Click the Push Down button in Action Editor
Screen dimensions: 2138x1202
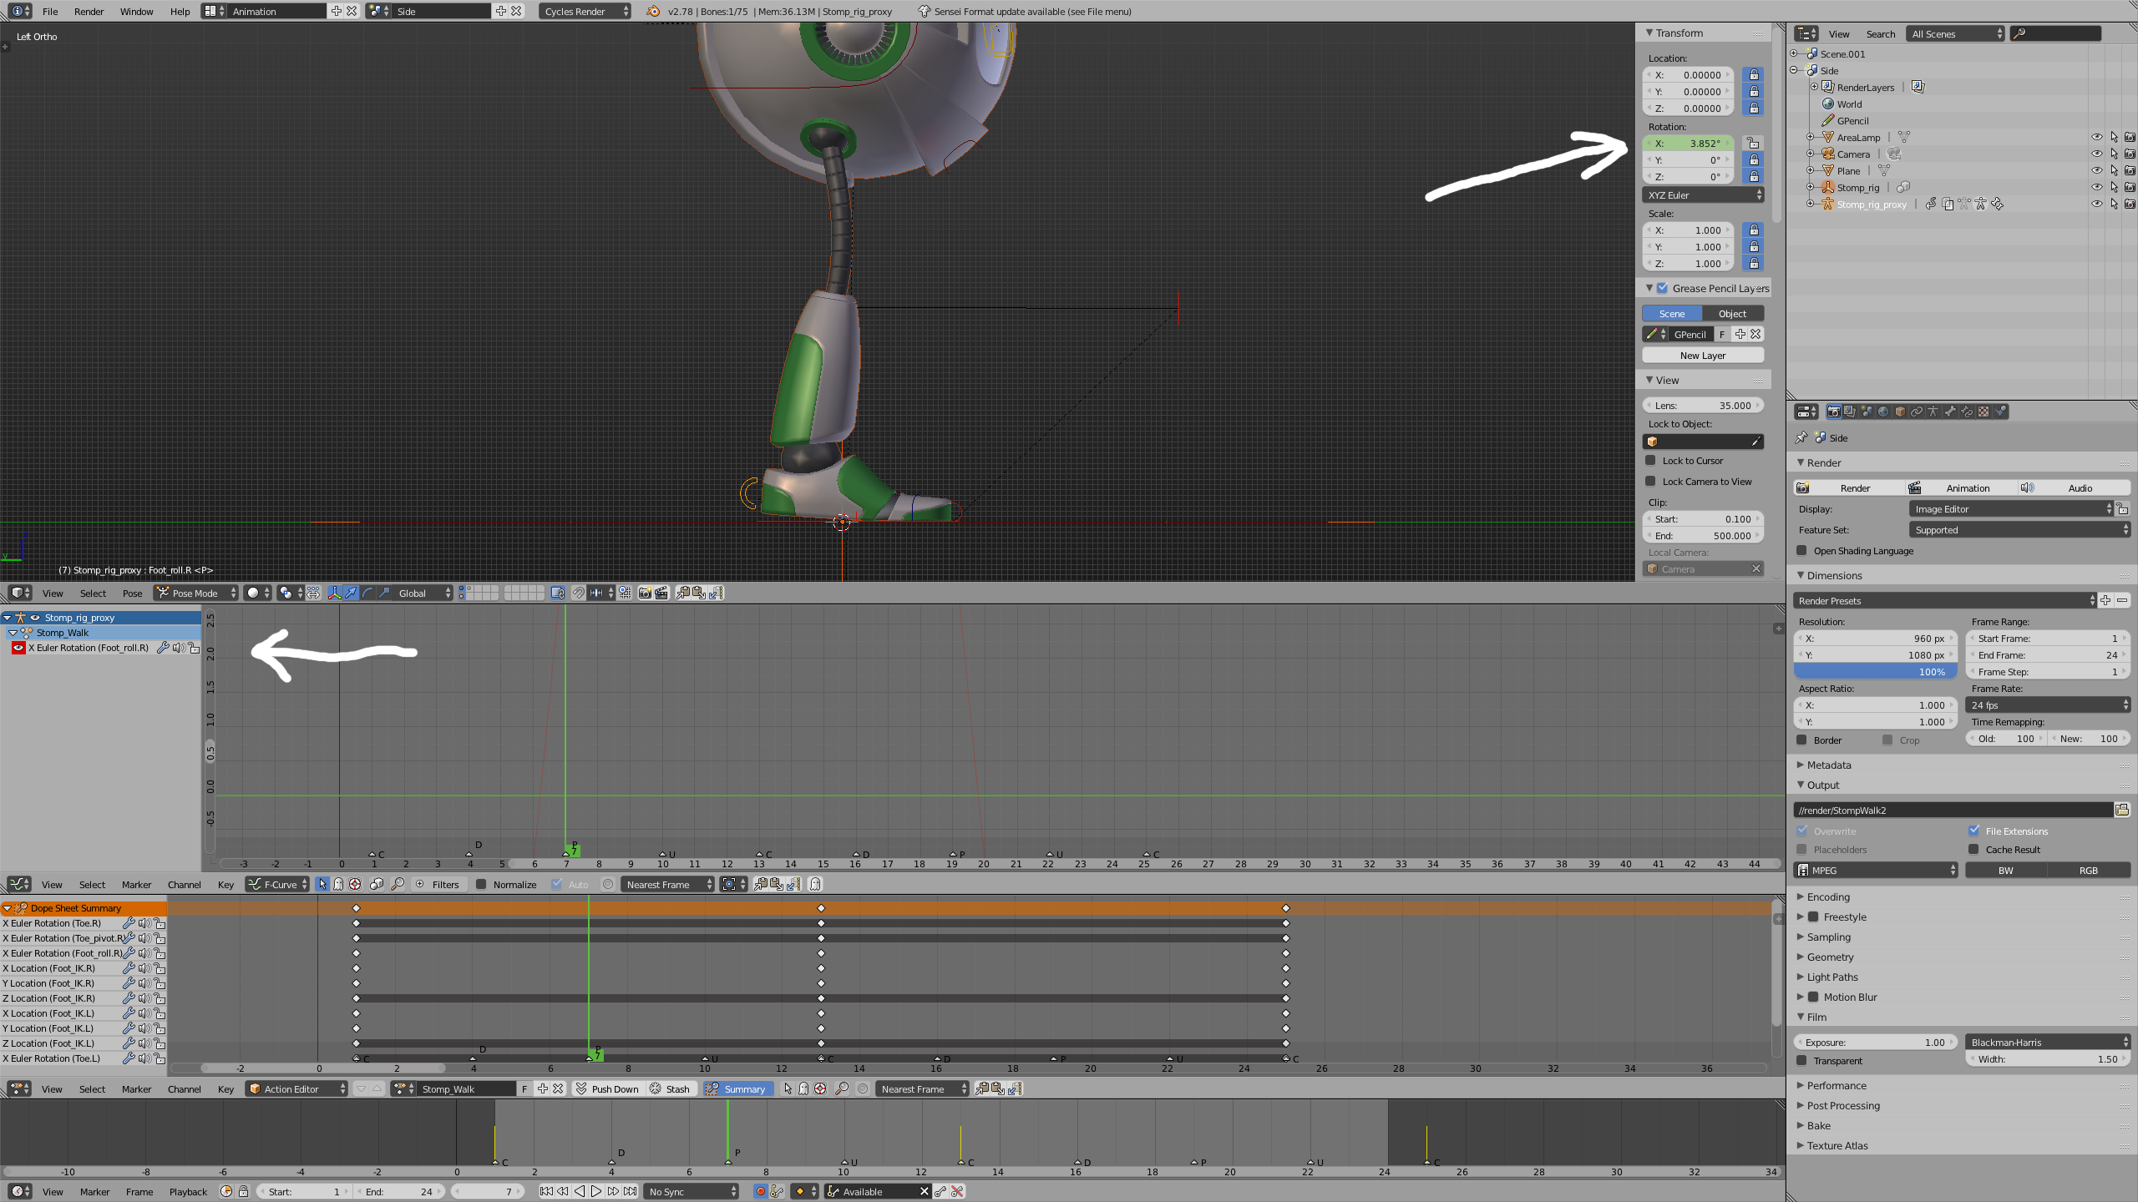614,1088
